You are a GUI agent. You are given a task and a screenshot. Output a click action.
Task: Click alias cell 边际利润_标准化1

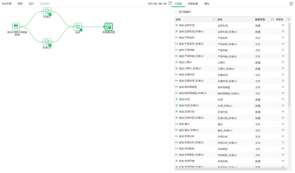point(235,32)
